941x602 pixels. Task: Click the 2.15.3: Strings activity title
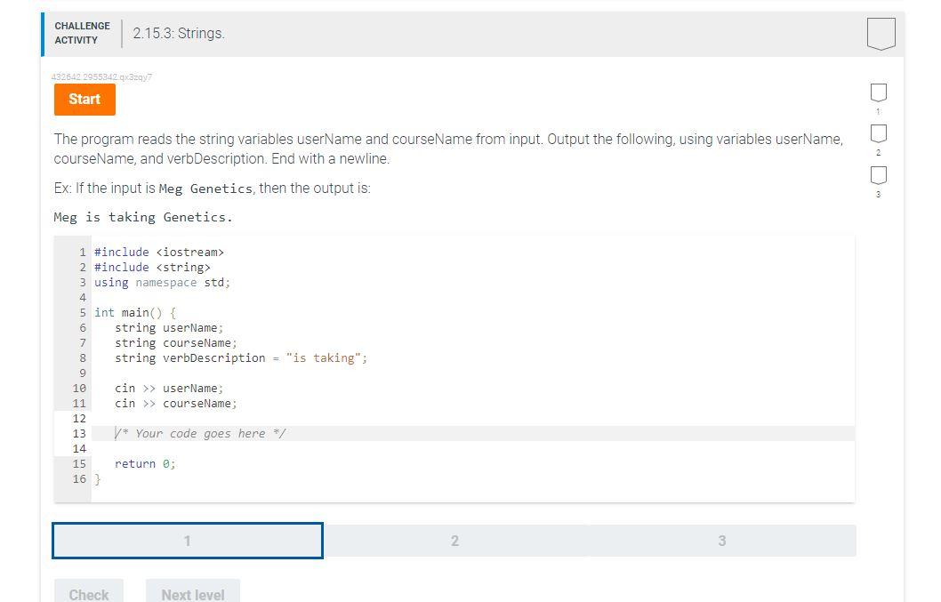(178, 34)
